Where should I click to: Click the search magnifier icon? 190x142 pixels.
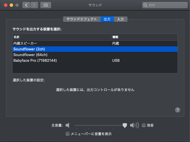pyautogui.click(x=145, y=5)
